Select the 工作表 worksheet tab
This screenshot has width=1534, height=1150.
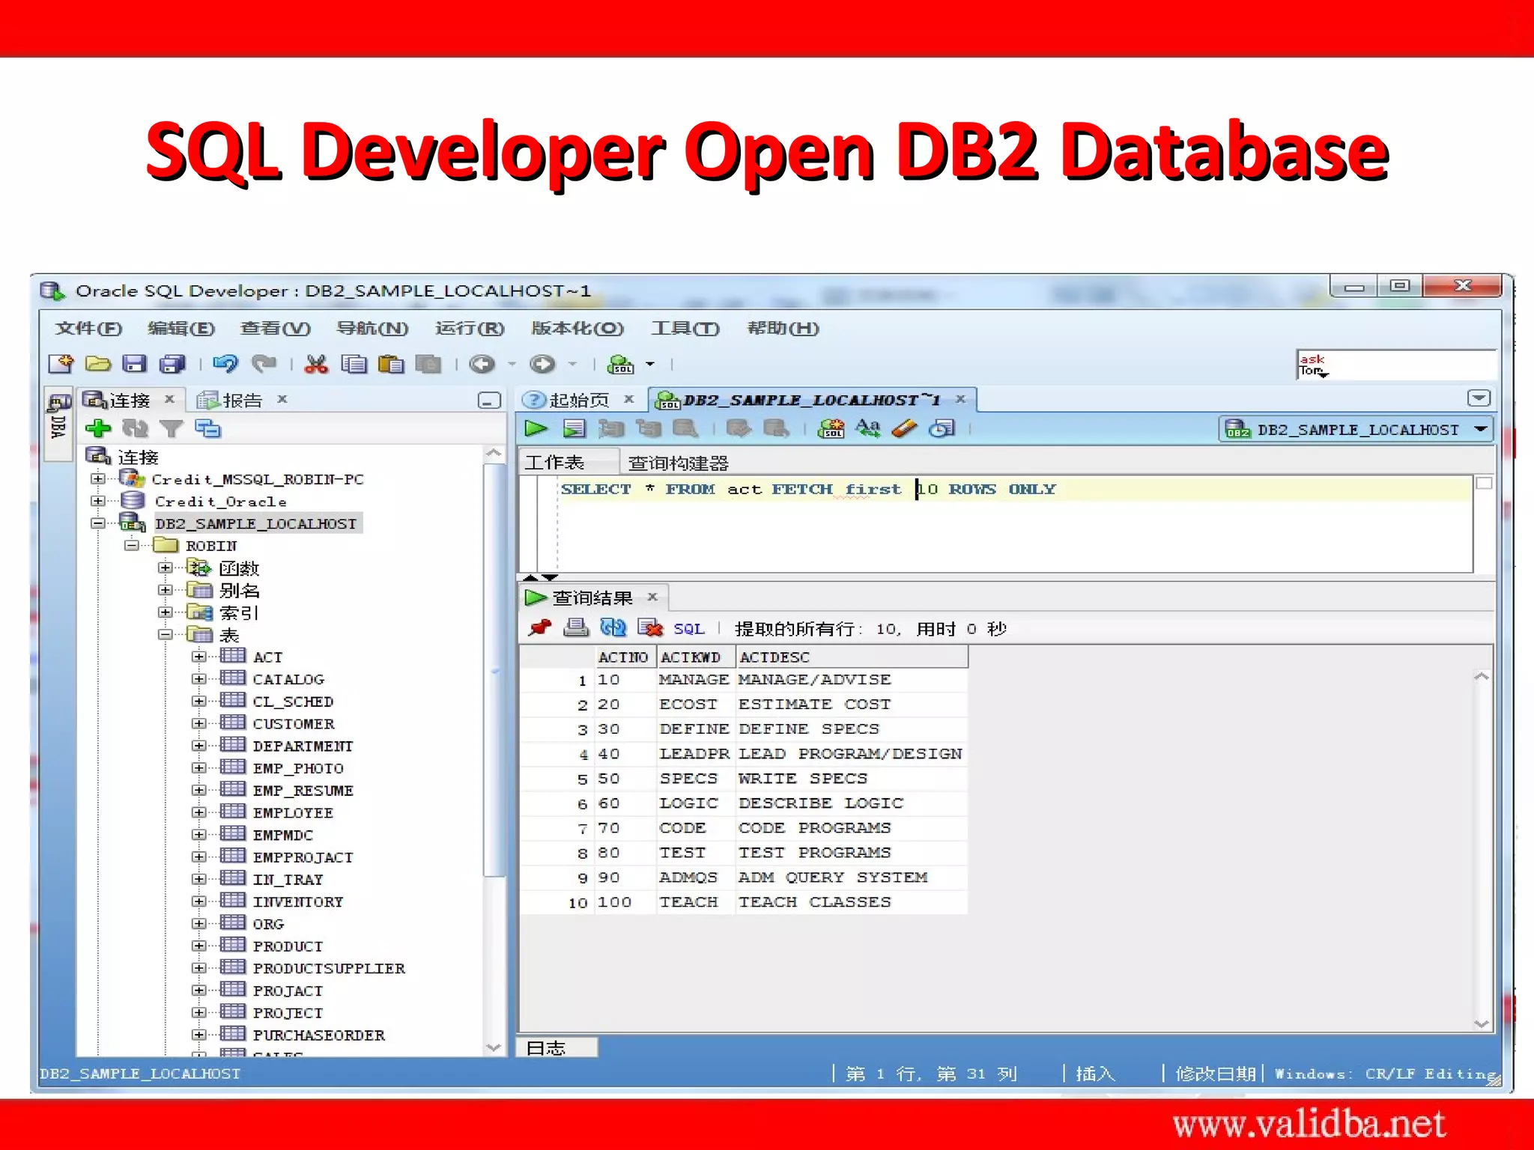[554, 463]
